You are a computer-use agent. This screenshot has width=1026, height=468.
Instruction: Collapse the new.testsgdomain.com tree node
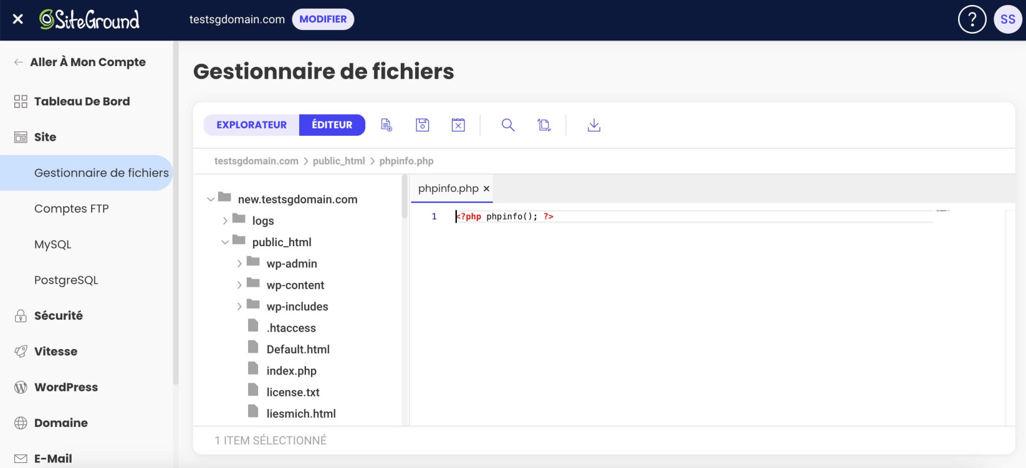[x=211, y=199]
